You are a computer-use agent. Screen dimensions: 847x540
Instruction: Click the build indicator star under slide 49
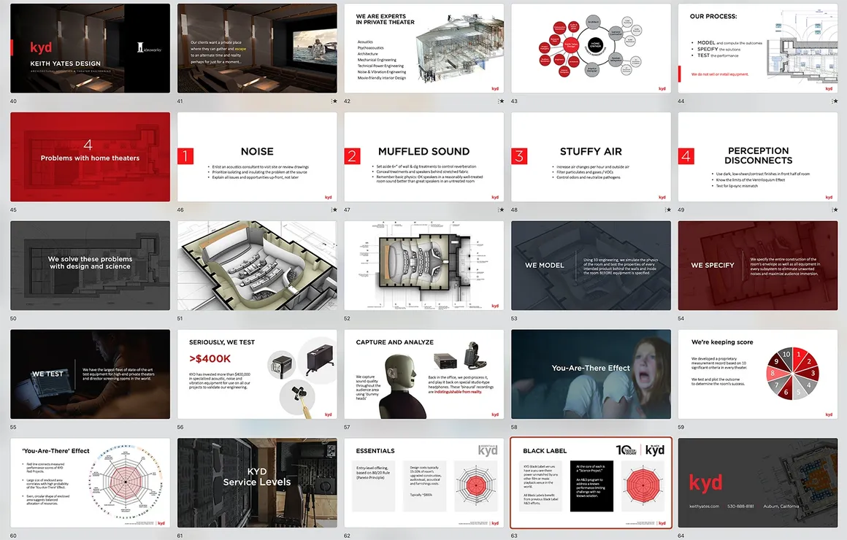click(835, 209)
